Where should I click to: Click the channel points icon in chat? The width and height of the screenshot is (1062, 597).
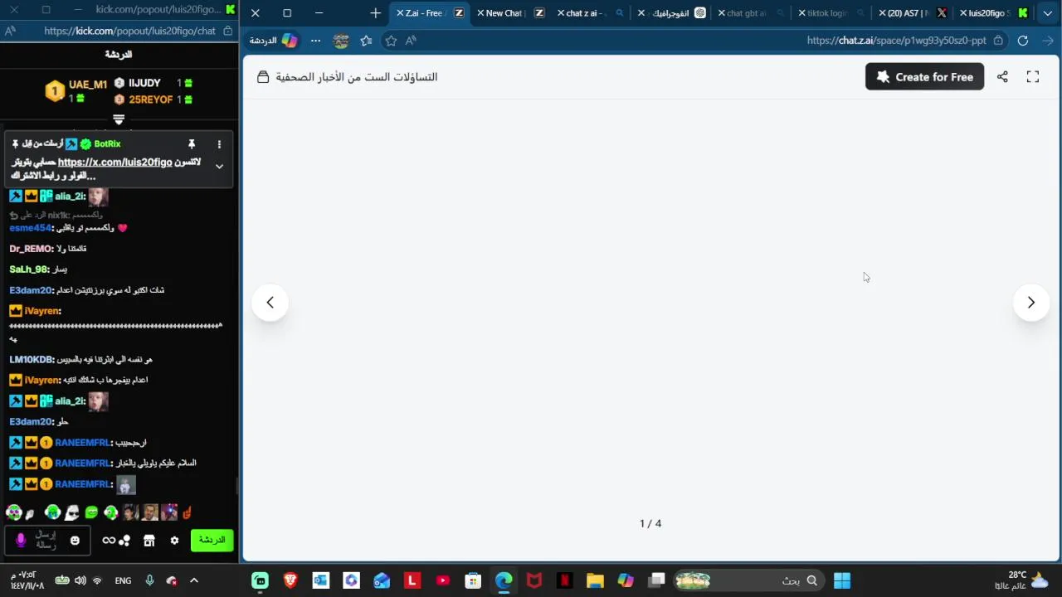click(124, 541)
